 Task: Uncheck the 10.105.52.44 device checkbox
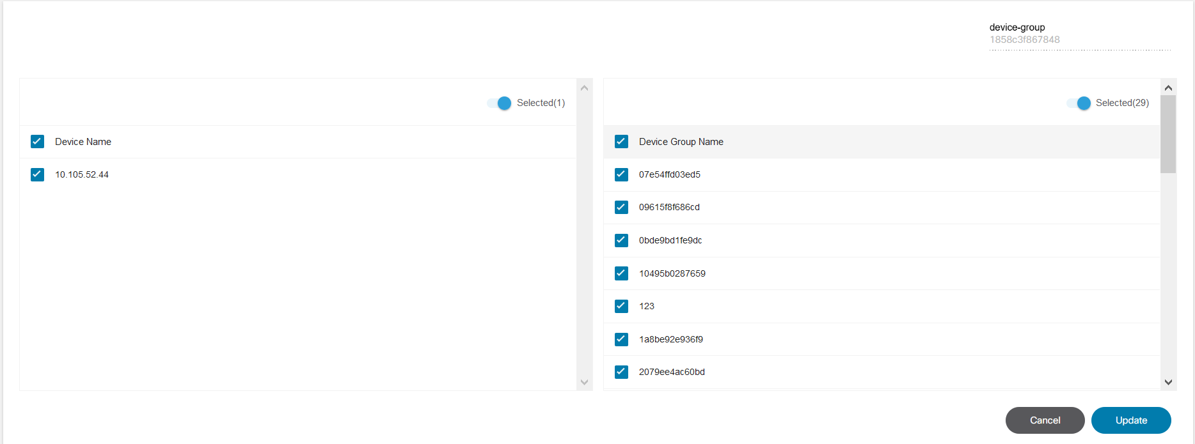click(x=38, y=174)
